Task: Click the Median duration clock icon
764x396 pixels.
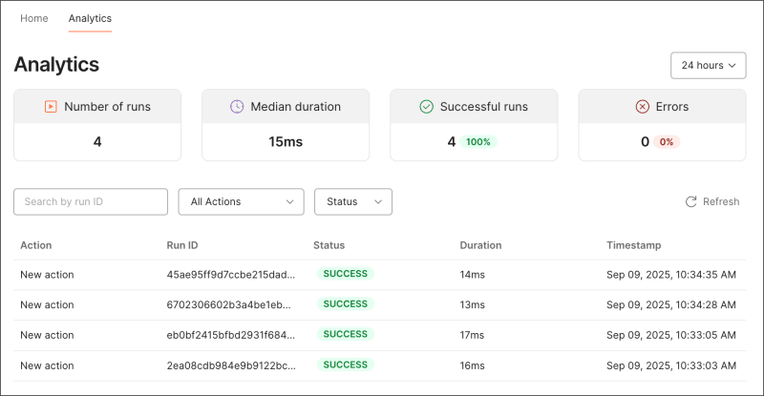Action: [237, 107]
